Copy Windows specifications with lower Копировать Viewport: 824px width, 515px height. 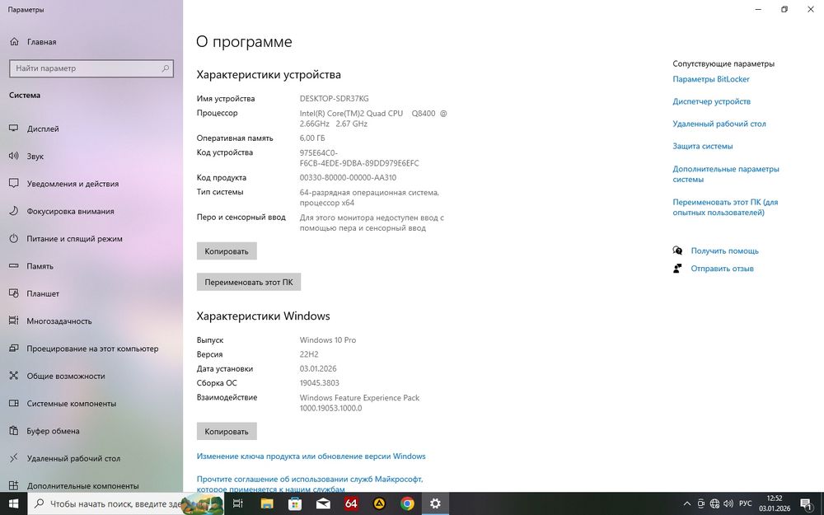pyautogui.click(x=227, y=432)
